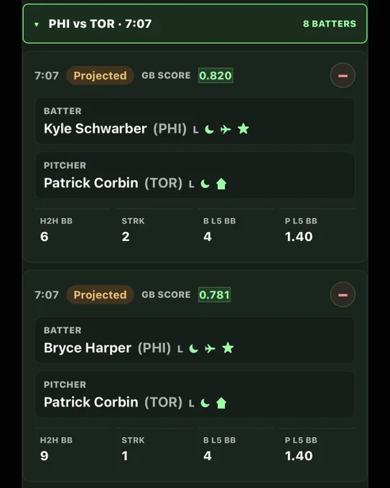Click the star icon beside Bryce Harper
Screen dimensions: 390x488
click(x=228, y=348)
